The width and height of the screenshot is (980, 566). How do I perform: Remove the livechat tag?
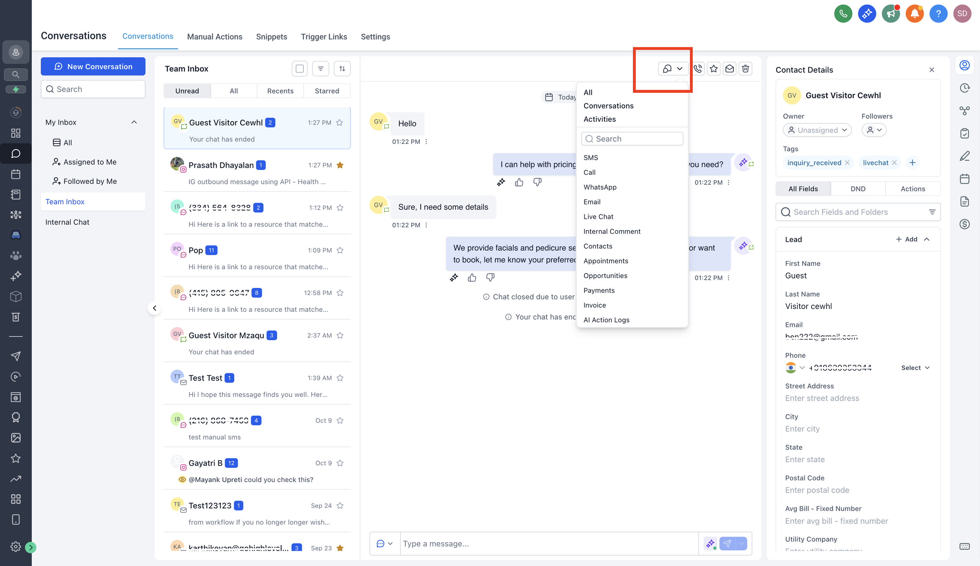894,162
